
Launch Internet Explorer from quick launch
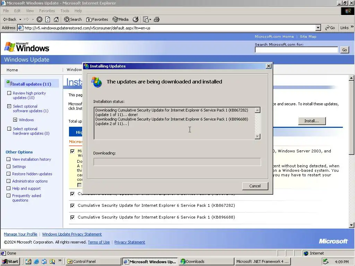coord(36,261)
